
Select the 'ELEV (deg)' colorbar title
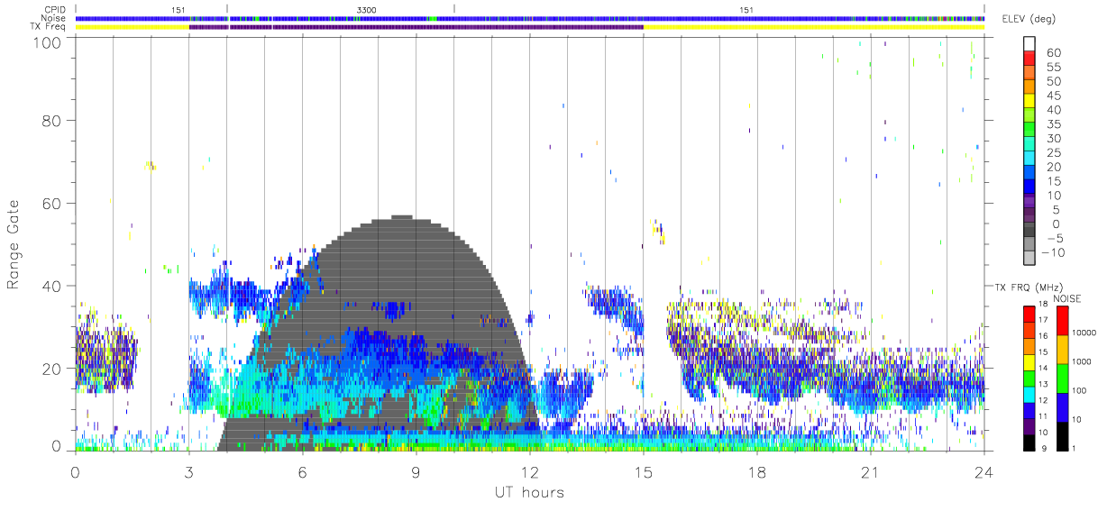1029,19
